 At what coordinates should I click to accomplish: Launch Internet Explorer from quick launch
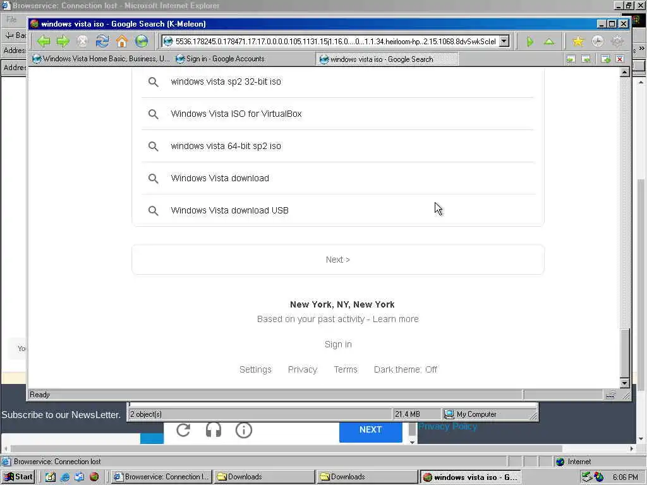(x=65, y=477)
